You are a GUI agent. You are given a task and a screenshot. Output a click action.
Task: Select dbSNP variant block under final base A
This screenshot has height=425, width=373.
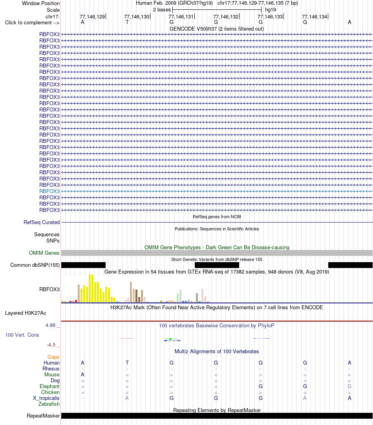(x=350, y=265)
